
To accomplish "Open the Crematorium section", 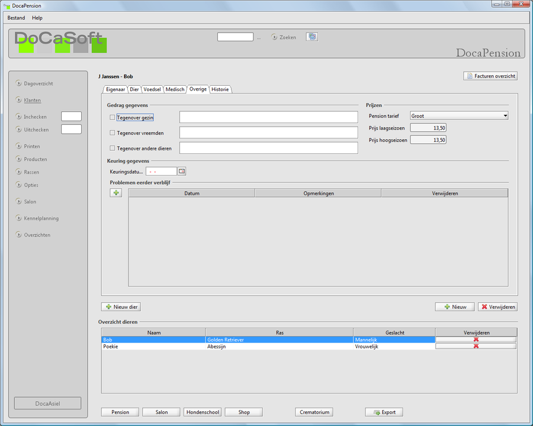I will coord(314,412).
